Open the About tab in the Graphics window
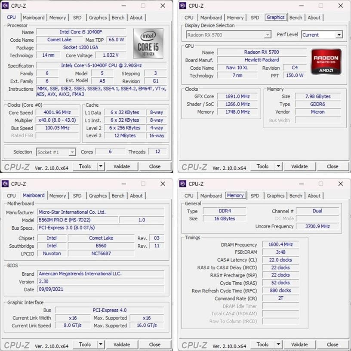This screenshot has height=351, width=351. pyautogui.click(x=314, y=18)
